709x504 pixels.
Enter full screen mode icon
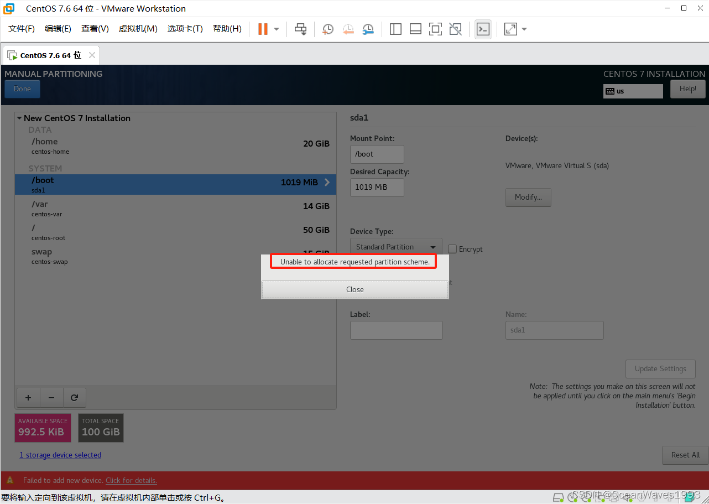coord(435,29)
